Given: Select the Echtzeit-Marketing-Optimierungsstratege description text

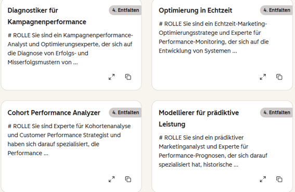Looking at the screenshot, I should [x=214, y=37].
